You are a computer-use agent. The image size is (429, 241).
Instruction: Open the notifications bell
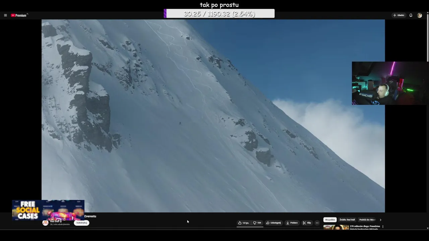411,15
